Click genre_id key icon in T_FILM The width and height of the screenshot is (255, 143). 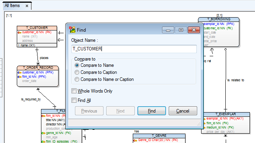click(43, 133)
